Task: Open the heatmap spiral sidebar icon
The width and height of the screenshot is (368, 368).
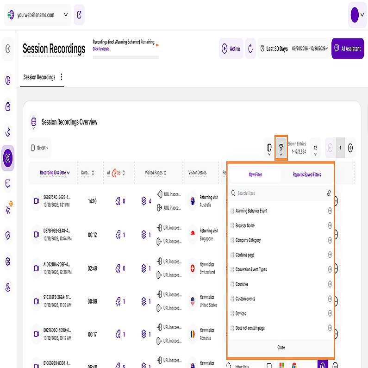Action: coord(8,132)
